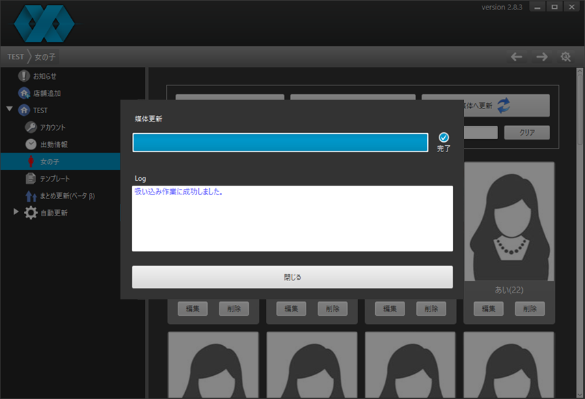Click 編集 under the あい(22) card
The width and height of the screenshot is (585, 399).
[x=489, y=308]
